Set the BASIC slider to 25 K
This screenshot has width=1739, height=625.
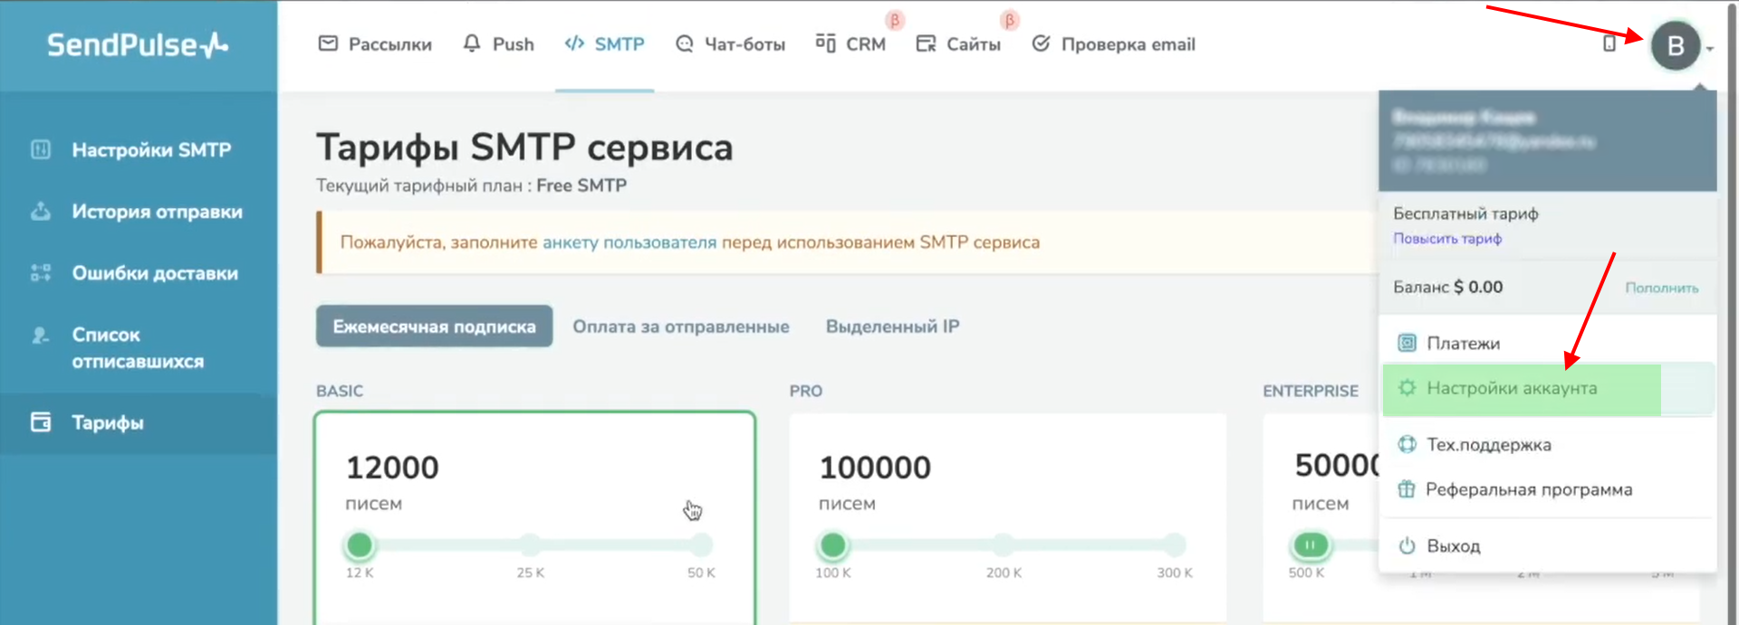(530, 545)
